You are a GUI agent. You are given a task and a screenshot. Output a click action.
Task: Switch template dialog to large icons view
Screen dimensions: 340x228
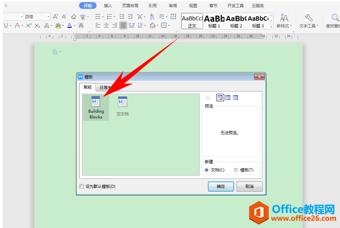[x=220, y=98]
